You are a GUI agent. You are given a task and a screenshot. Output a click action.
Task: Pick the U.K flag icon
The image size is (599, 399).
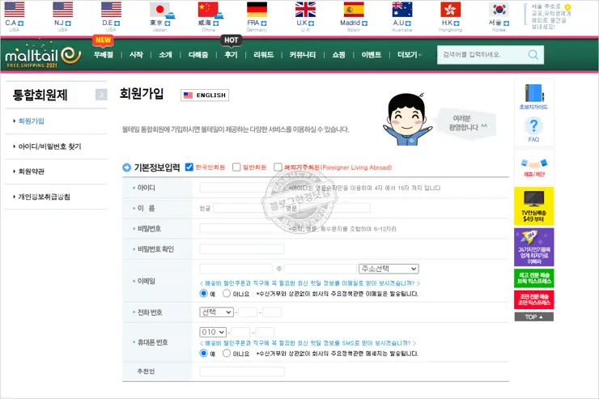[x=305, y=10]
